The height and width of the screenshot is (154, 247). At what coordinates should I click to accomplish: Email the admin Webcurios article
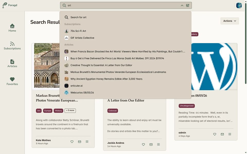(222, 134)
